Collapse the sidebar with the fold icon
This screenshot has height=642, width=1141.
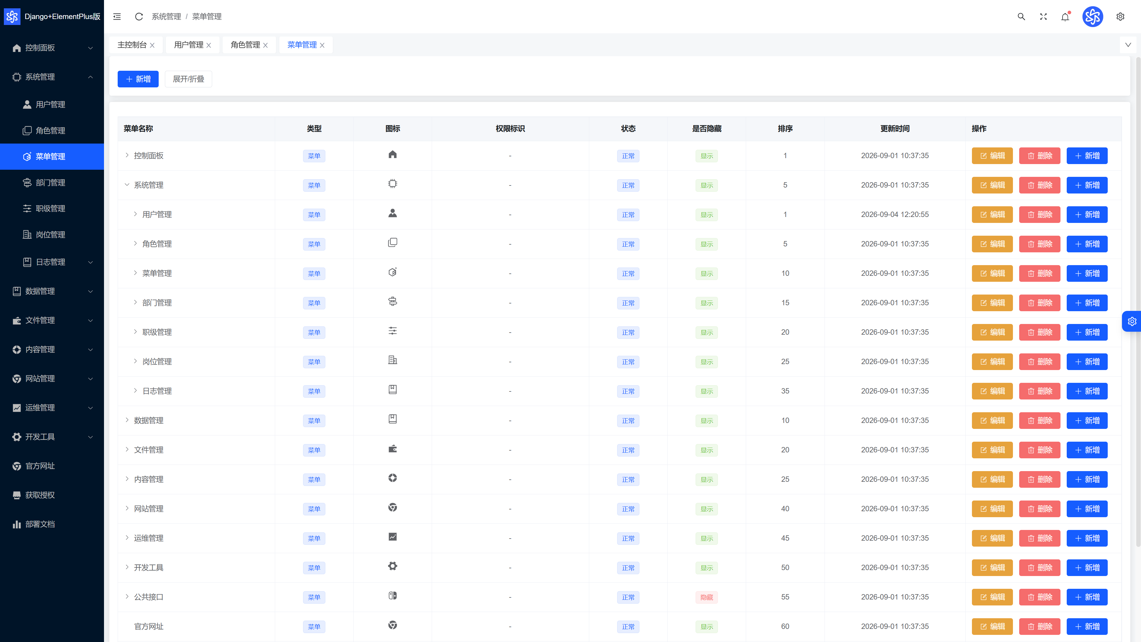click(117, 16)
